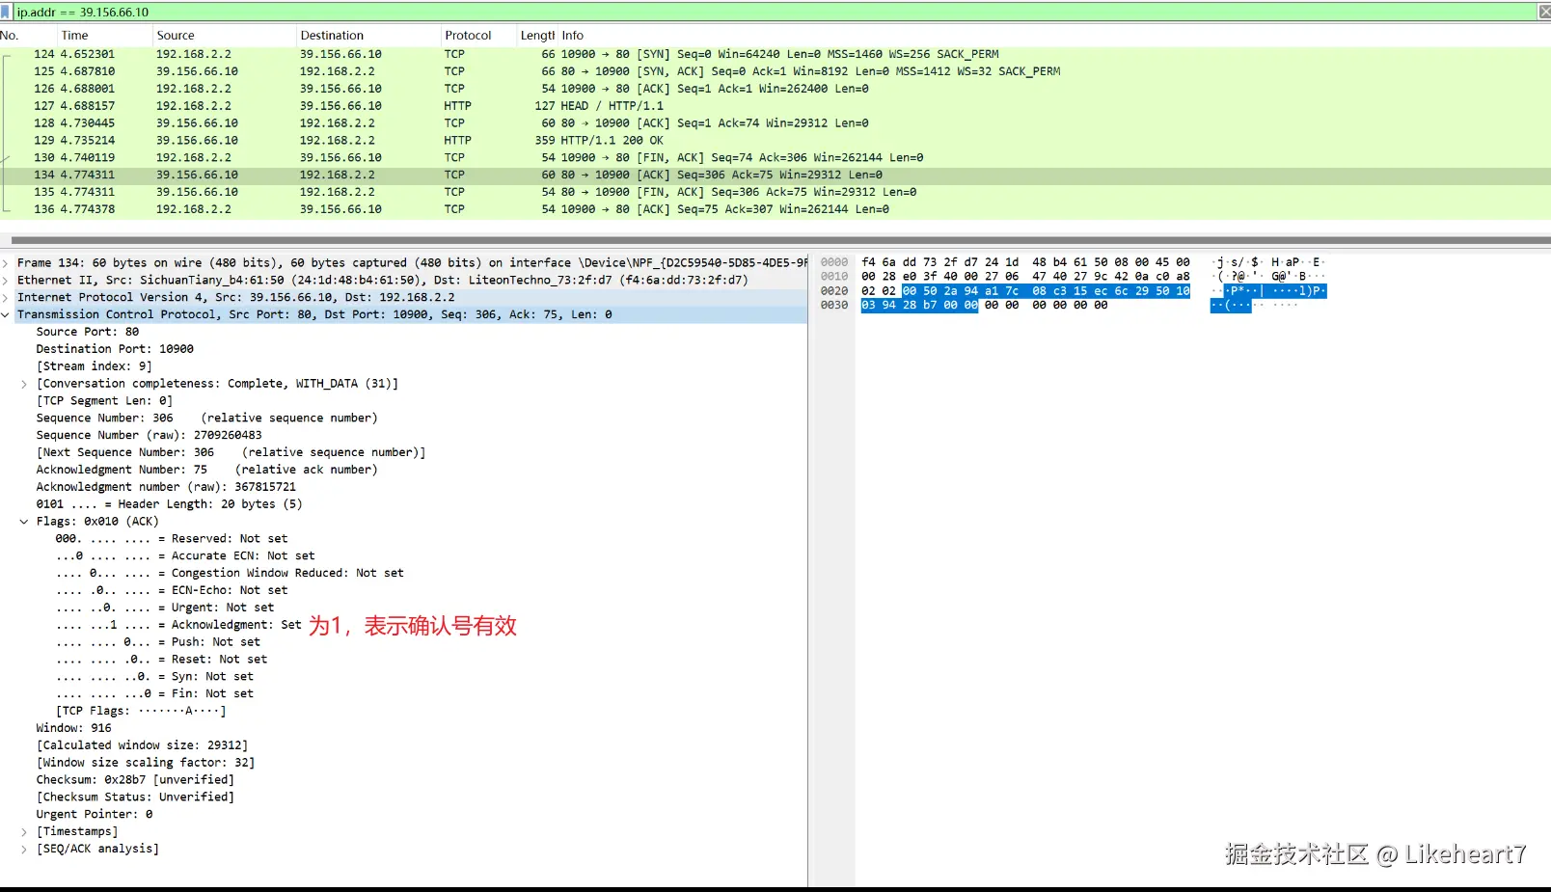This screenshot has height=892, width=1551.
Task: Select the Reset: Not set flag
Action: point(162,661)
